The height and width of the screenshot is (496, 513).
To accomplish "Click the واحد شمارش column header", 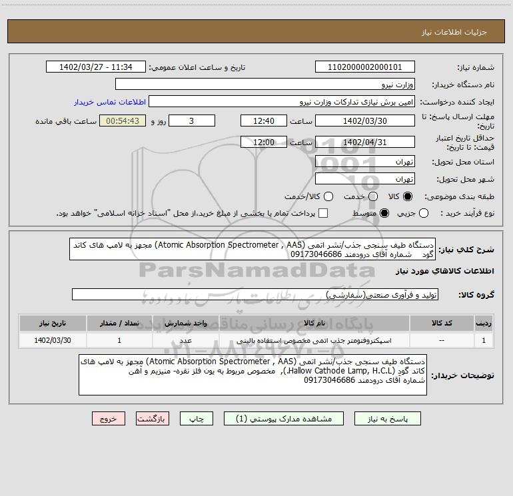I will 185,323.
